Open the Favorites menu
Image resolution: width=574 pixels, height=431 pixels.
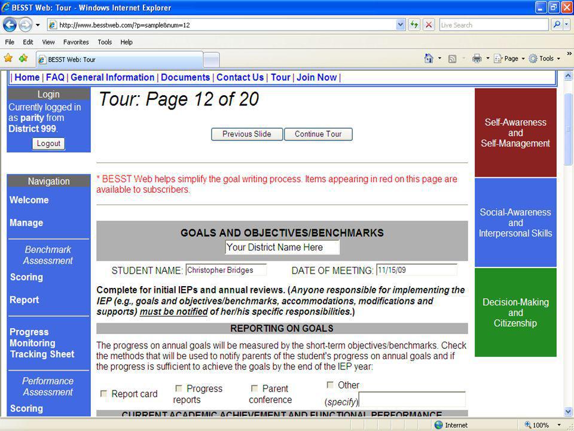(76, 42)
